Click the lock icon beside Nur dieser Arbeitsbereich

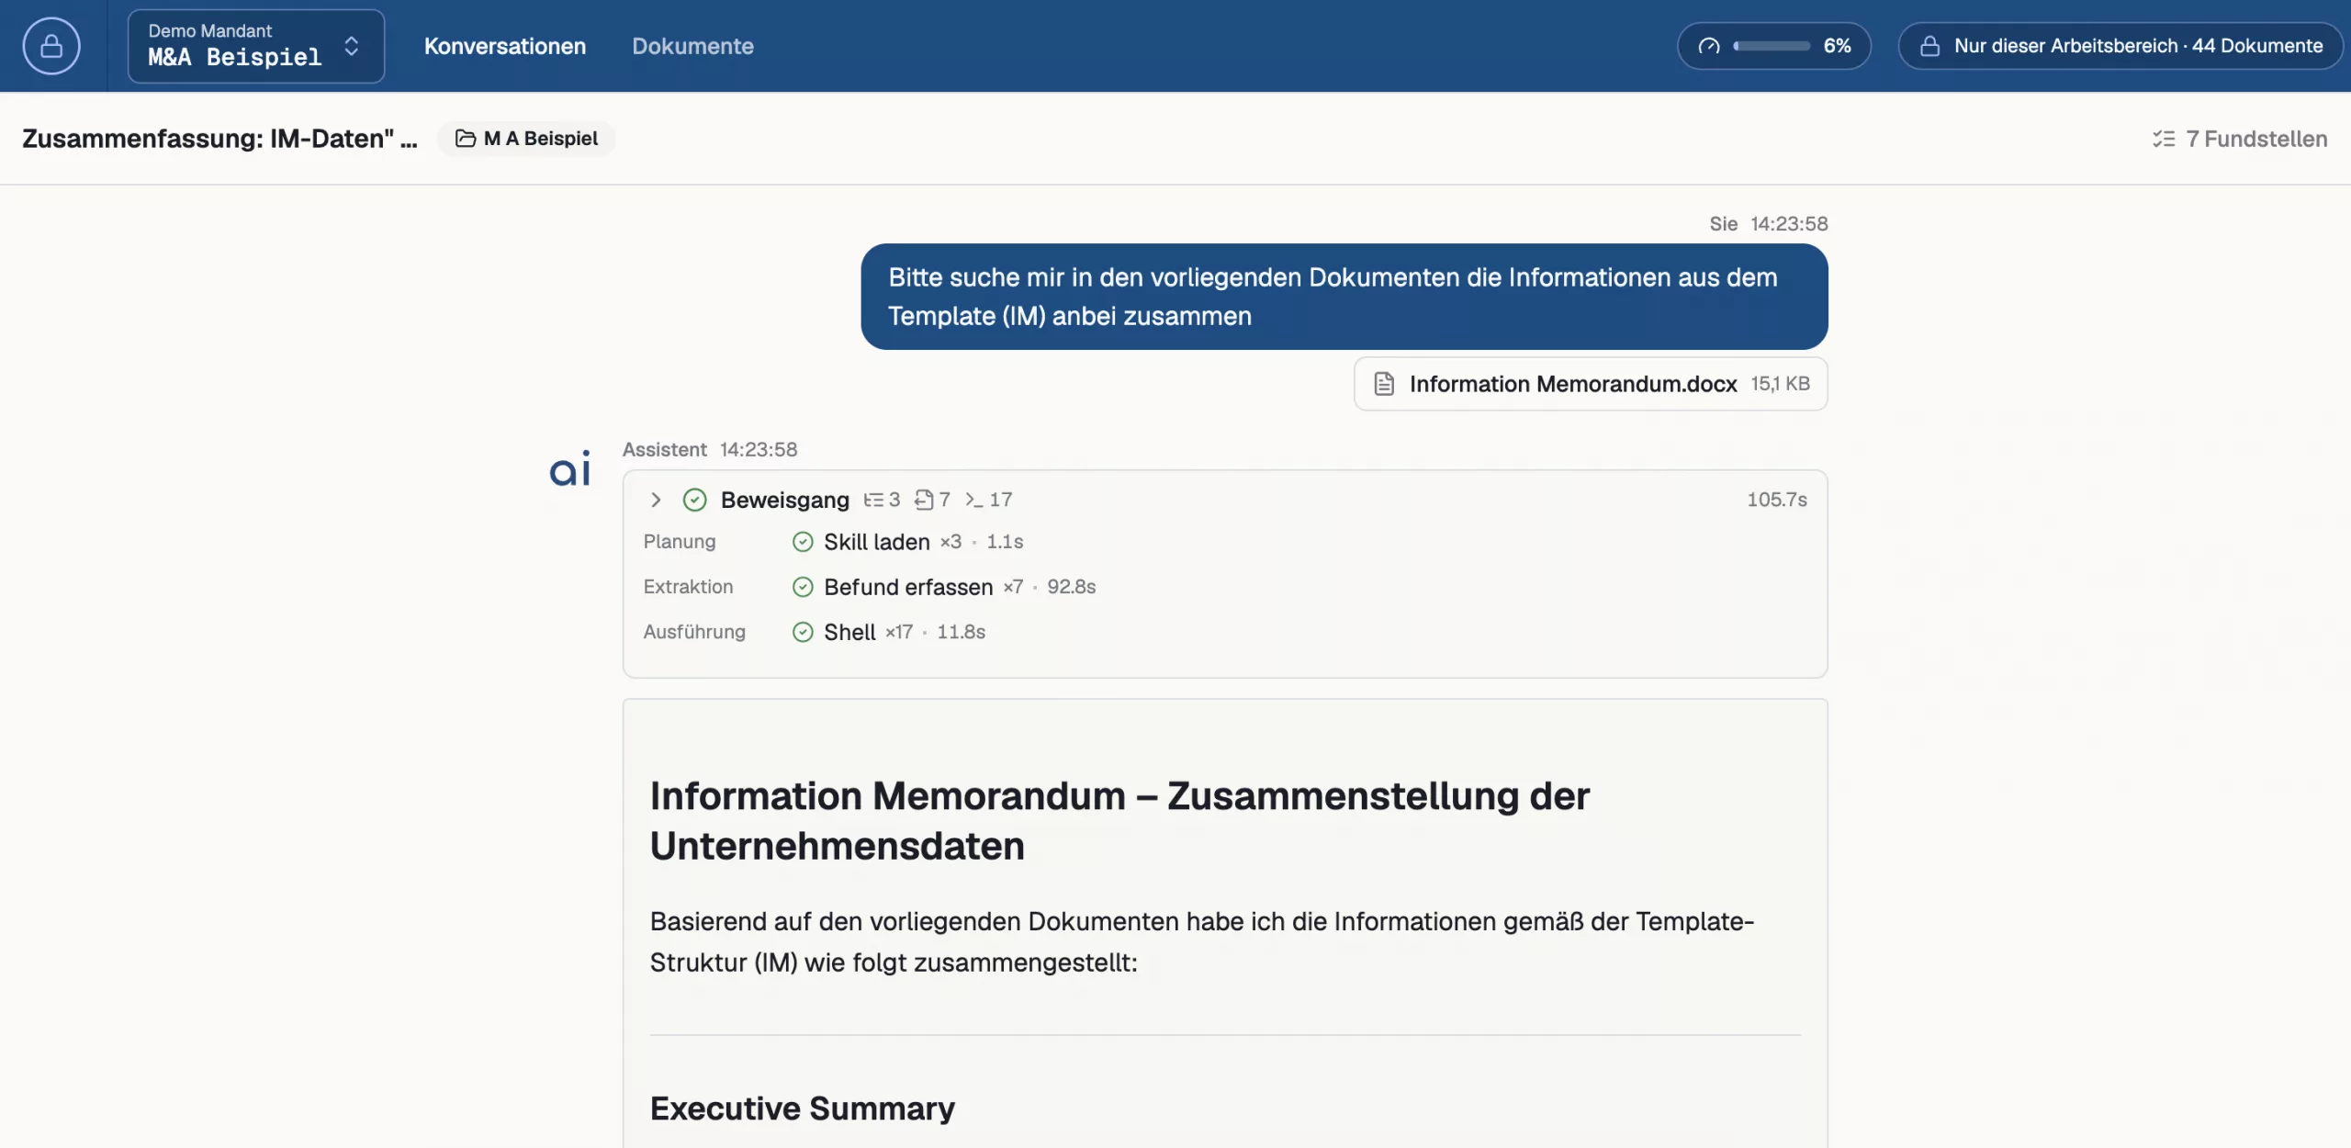point(1929,46)
